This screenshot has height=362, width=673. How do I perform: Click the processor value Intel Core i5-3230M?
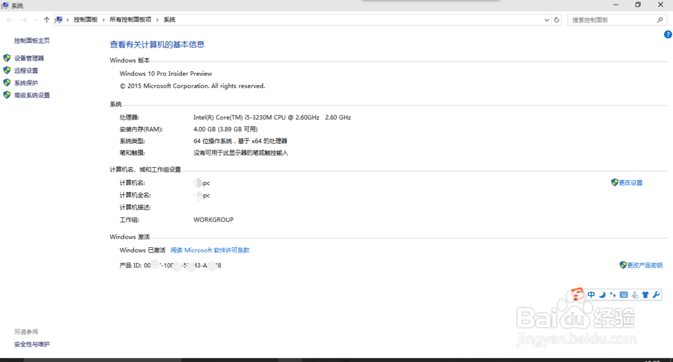pos(272,118)
